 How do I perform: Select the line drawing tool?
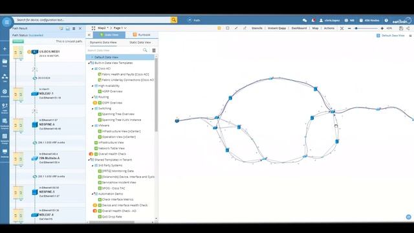click(236, 28)
